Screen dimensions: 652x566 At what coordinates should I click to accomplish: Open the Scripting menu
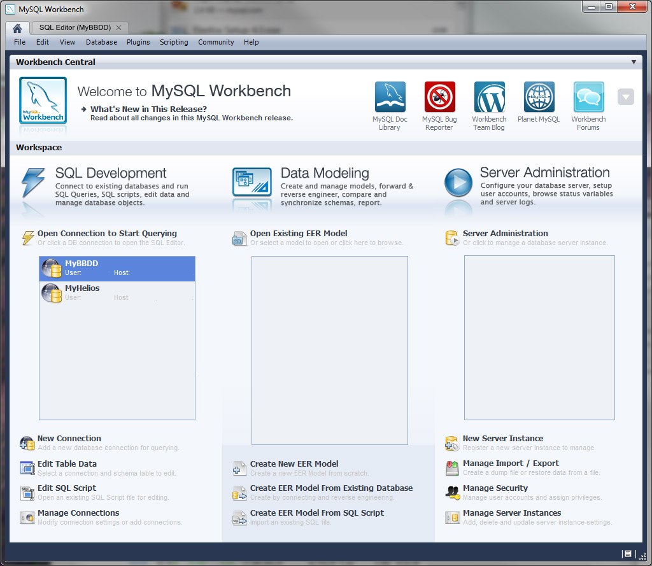(x=174, y=42)
